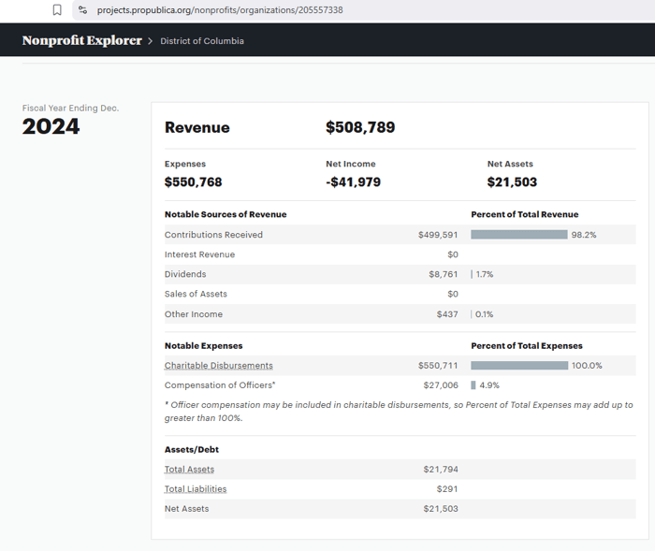Click the bookmark icon beside the address bar
655x551 pixels.
[57, 9]
